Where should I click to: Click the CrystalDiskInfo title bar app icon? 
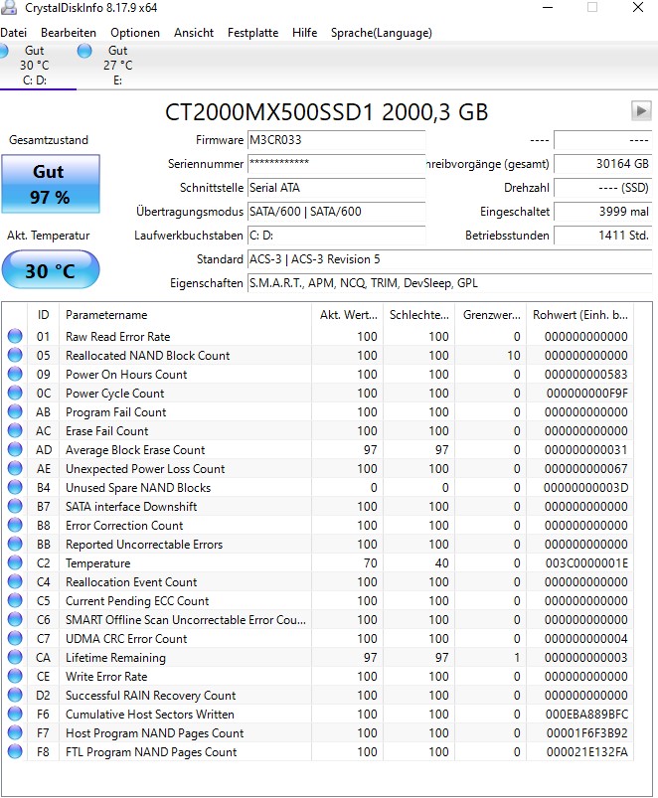coord(9,7)
